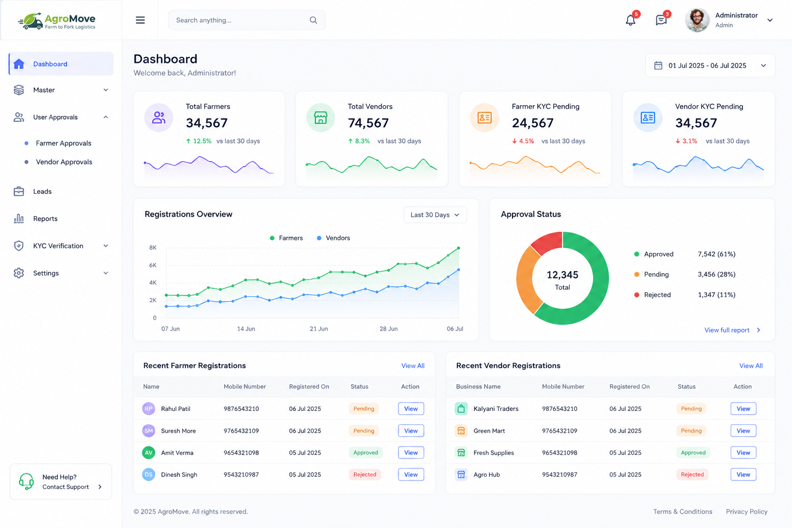
Task: Click the Farmer KYC Pending card icon
Action: click(x=485, y=118)
